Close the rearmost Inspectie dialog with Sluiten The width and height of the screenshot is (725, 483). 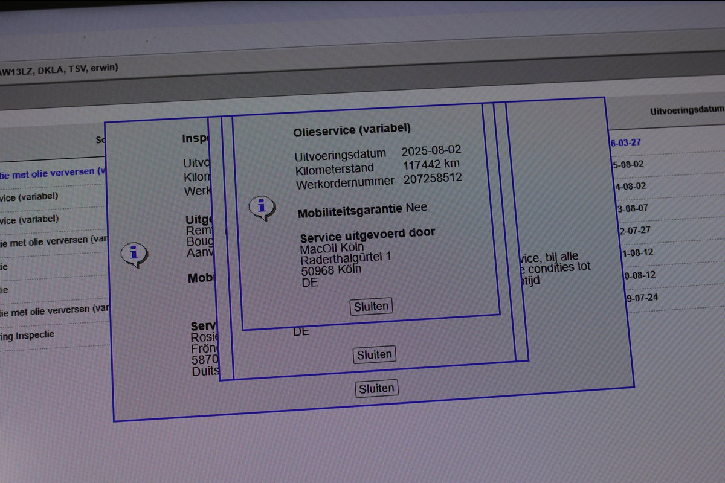click(376, 389)
